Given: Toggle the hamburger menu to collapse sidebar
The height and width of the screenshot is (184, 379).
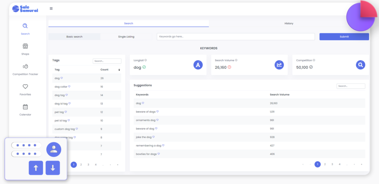Looking at the screenshot, I should pyautogui.click(x=51, y=8).
